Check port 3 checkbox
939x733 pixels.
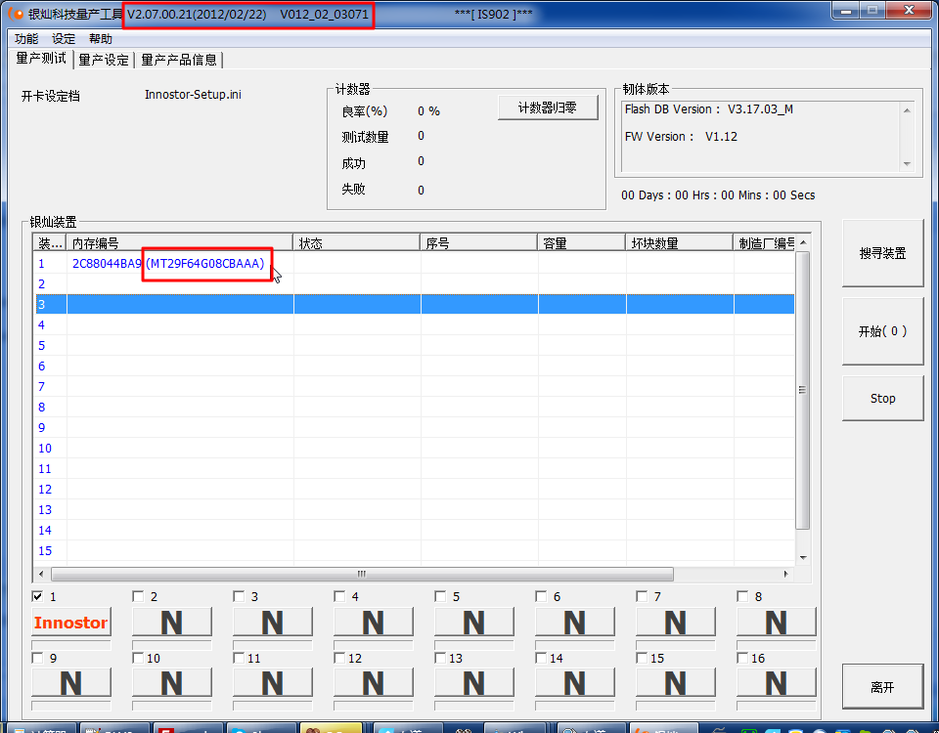coord(239,596)
